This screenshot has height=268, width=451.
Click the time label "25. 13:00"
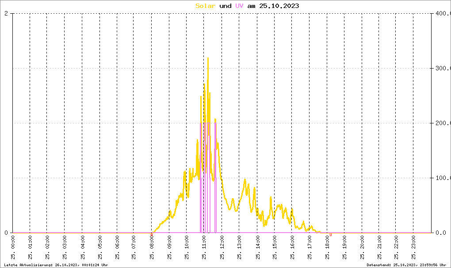click(239, 247)
